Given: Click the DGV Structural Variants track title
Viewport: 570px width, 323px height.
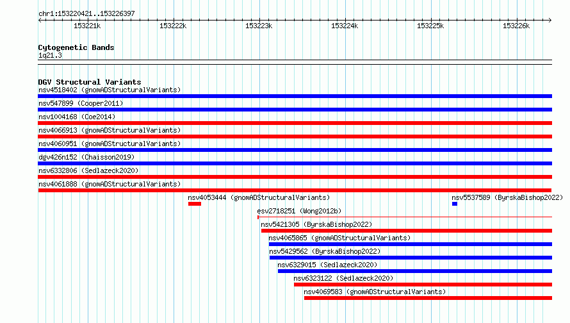Looking at the screenshot, I should tap(90, 82).
